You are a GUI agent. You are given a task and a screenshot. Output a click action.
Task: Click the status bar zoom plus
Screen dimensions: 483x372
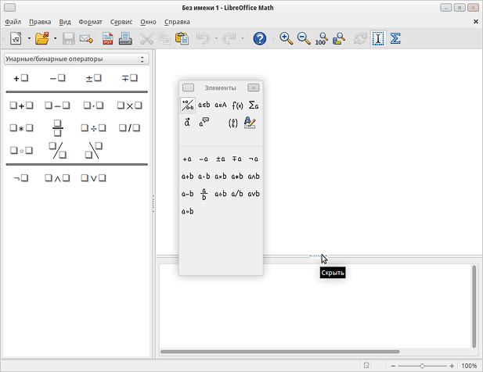coord(452,366)
